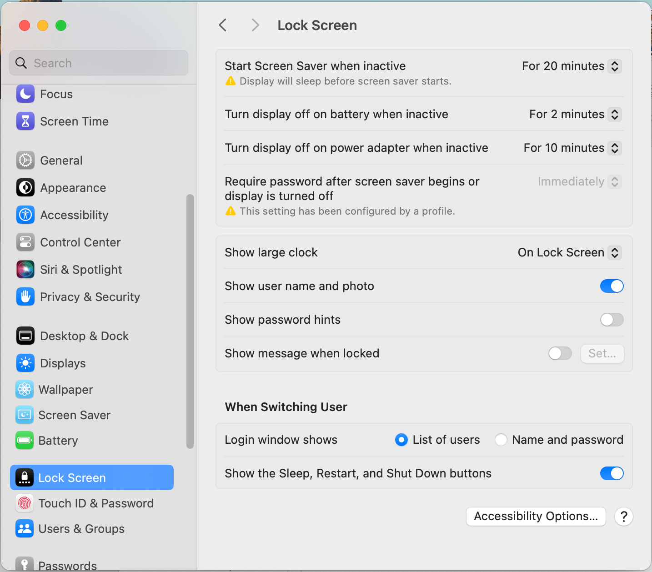The height and width of the screenshot is (572, 652).
Task: Click the sidebar Search field
Action: tap(99, 63)
